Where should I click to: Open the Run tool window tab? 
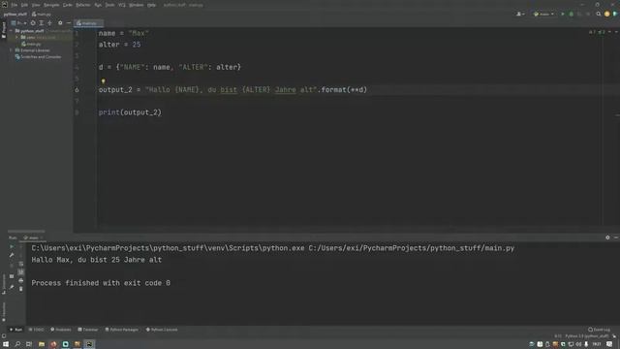15,330
